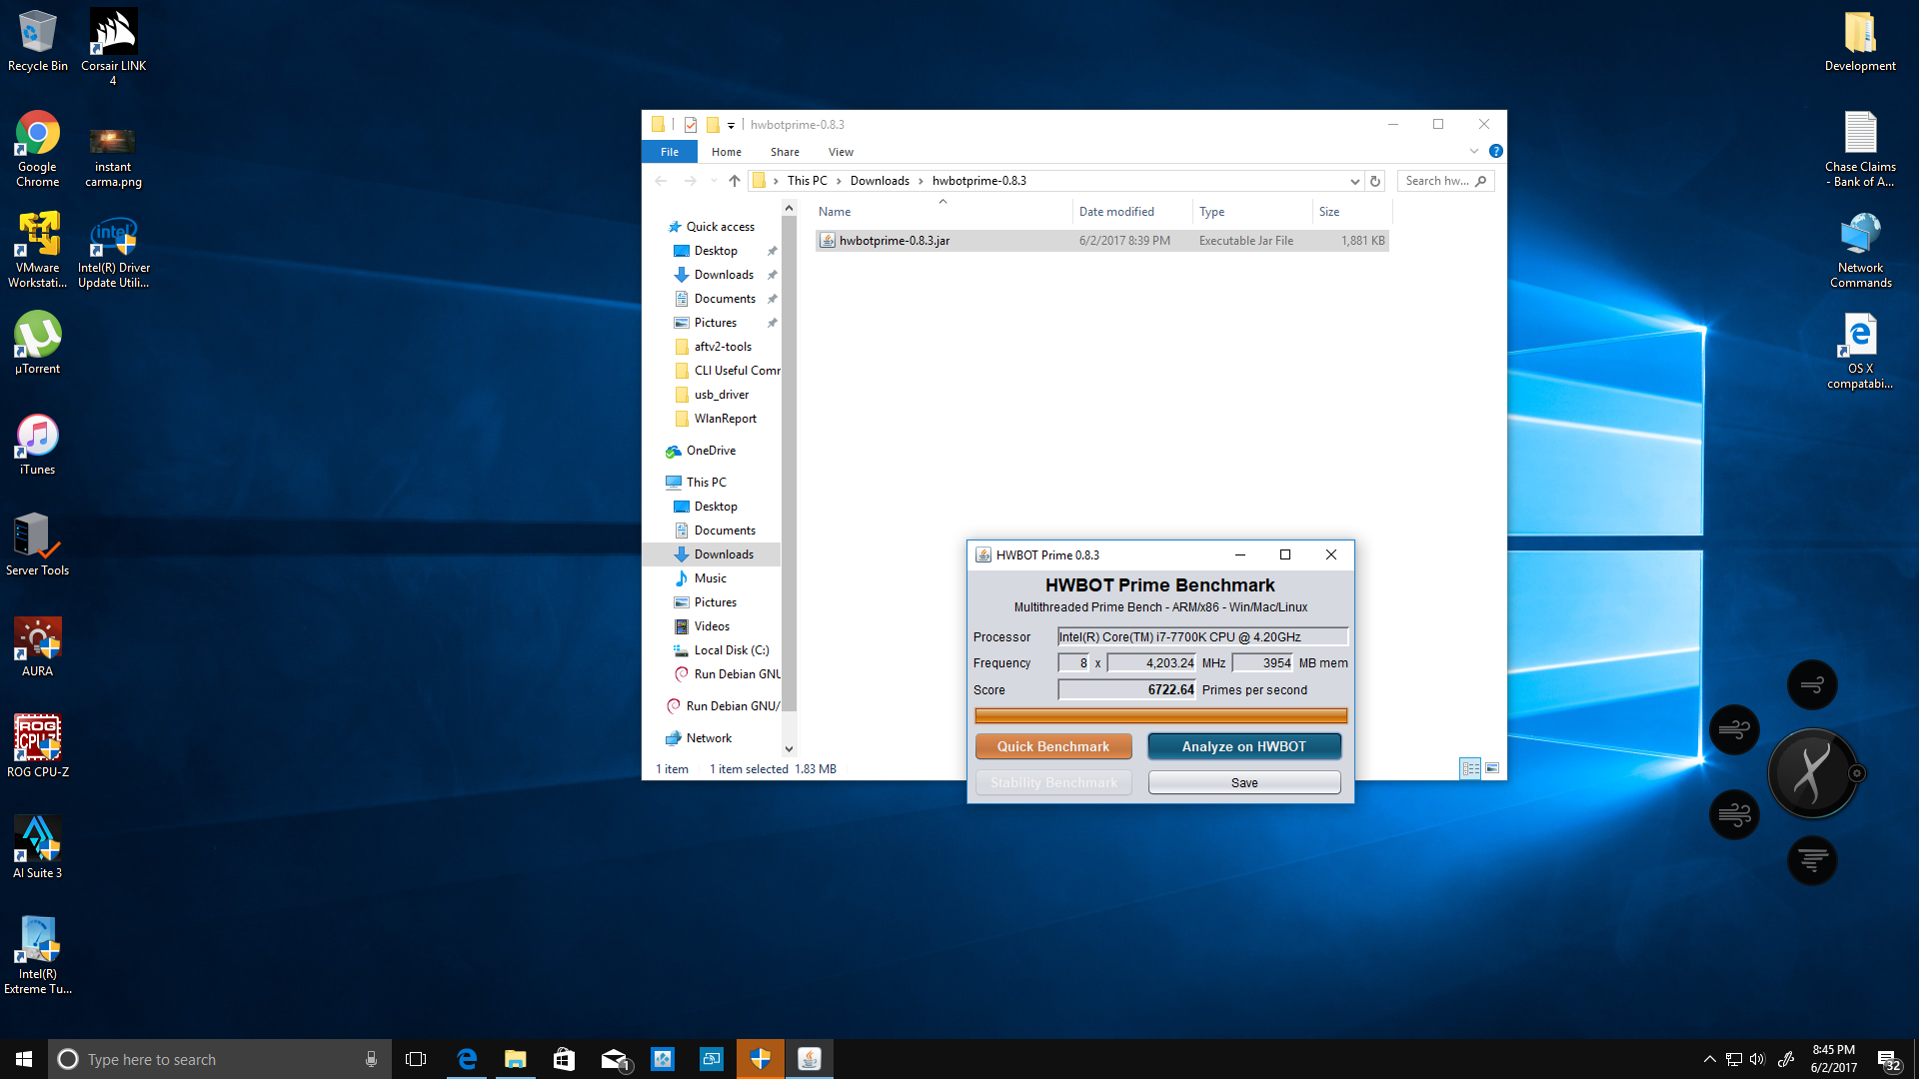Select the instant carma.png desktop file

coord(113,157)
